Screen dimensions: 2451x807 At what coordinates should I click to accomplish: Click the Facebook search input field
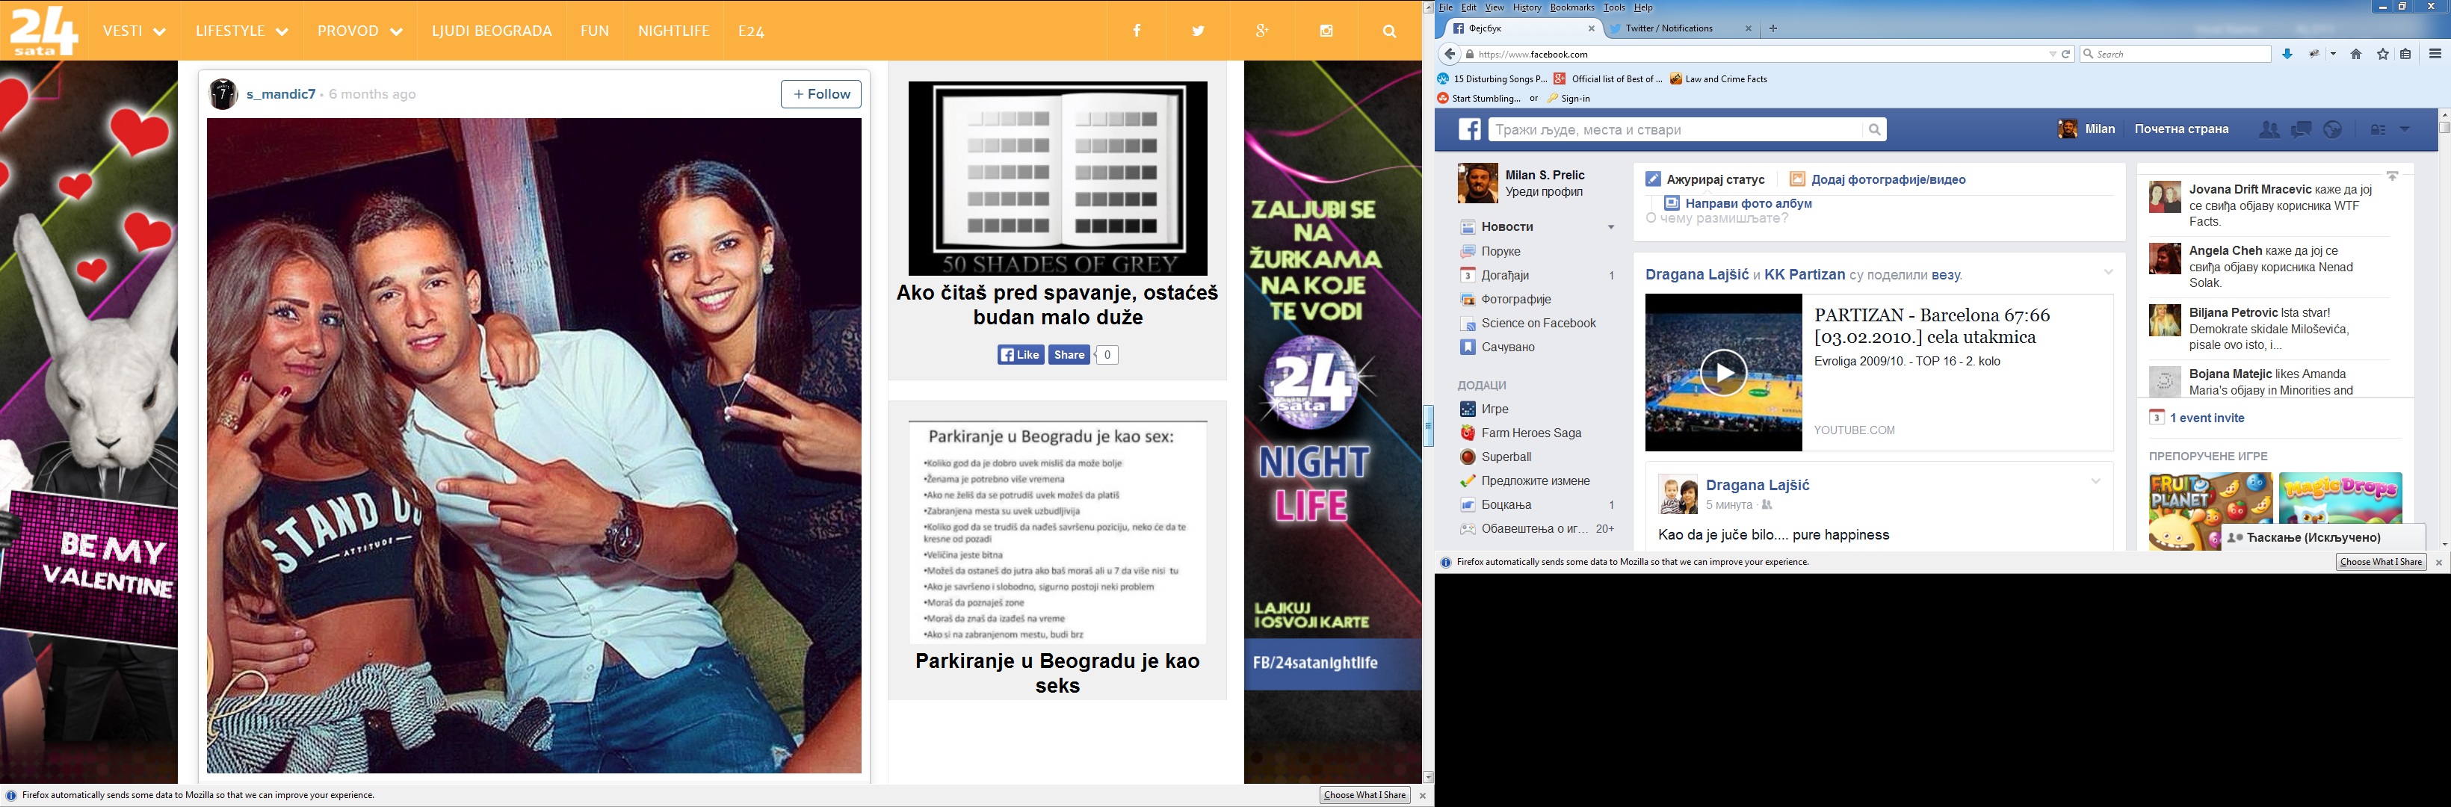click(x=1675, y=129)
